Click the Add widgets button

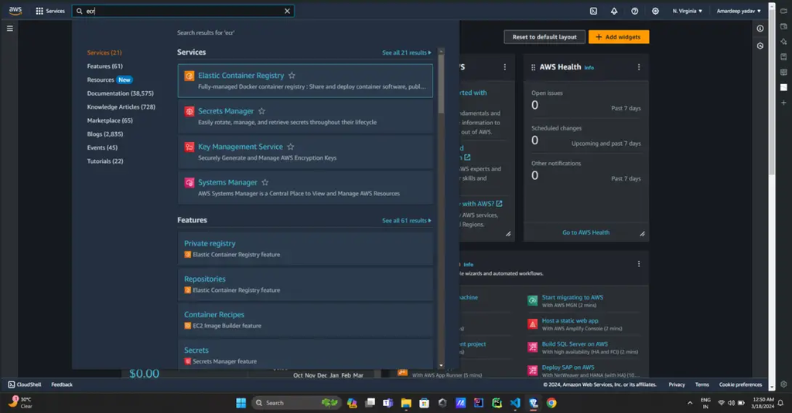coord(618,37)
